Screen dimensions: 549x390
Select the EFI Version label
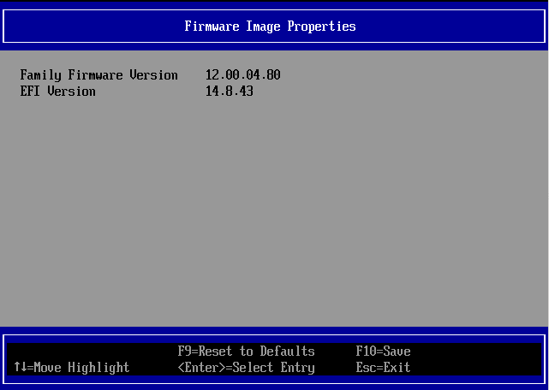click(57, 91)
